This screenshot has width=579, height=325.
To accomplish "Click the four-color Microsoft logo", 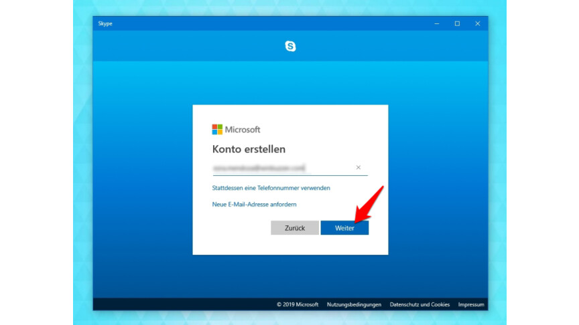I will pos(217,129).
